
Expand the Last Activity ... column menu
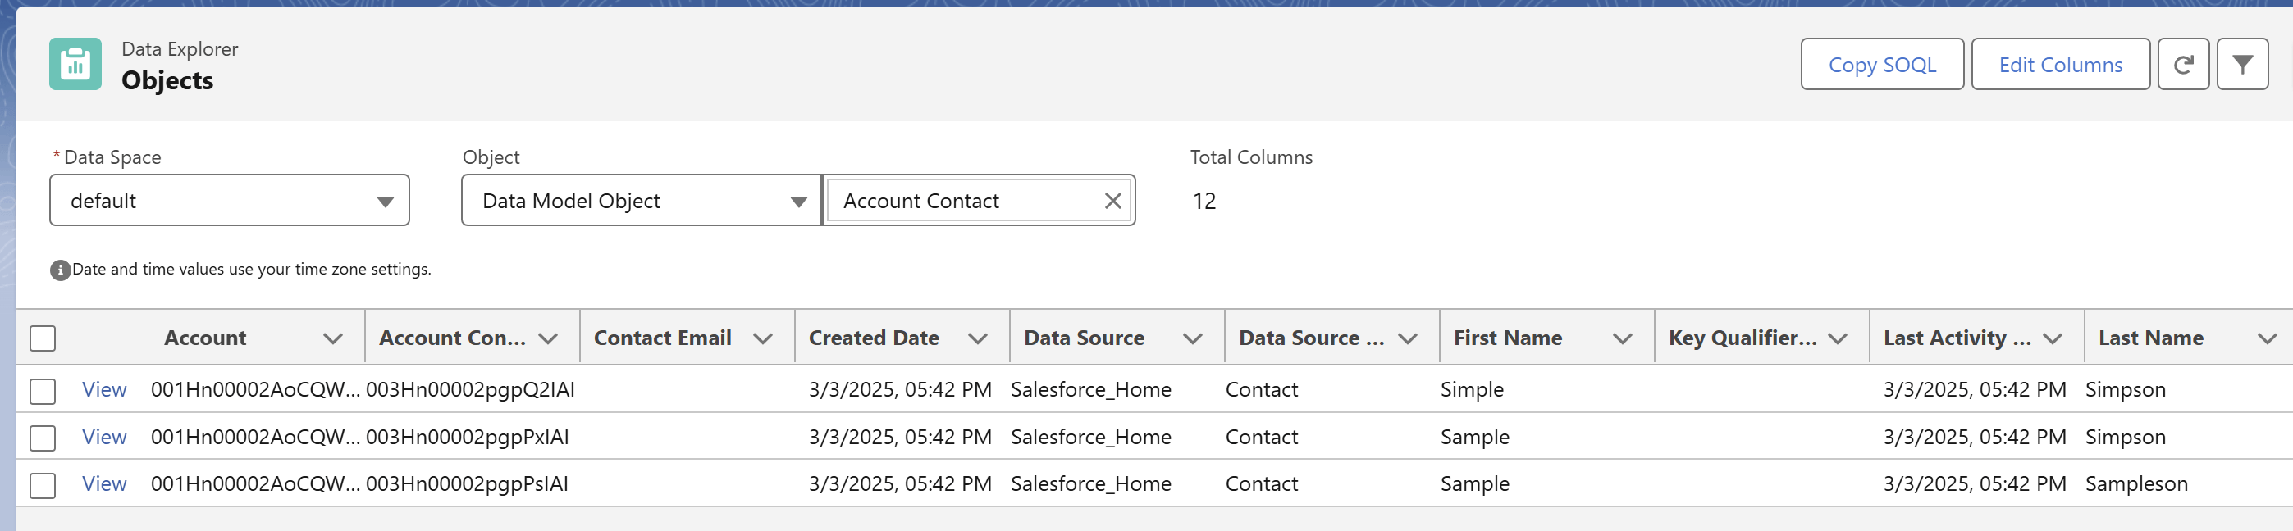coord(2053,339)
